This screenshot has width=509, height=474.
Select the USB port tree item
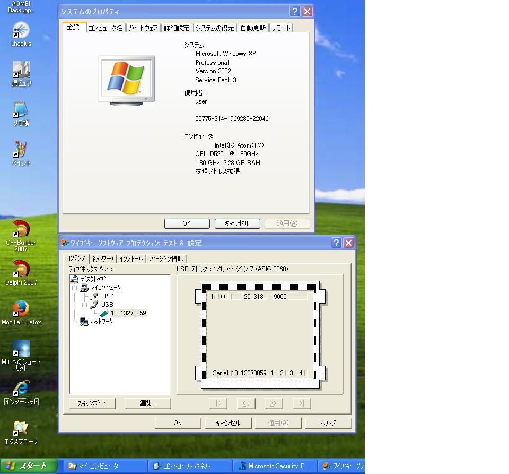tap(107, 305)
